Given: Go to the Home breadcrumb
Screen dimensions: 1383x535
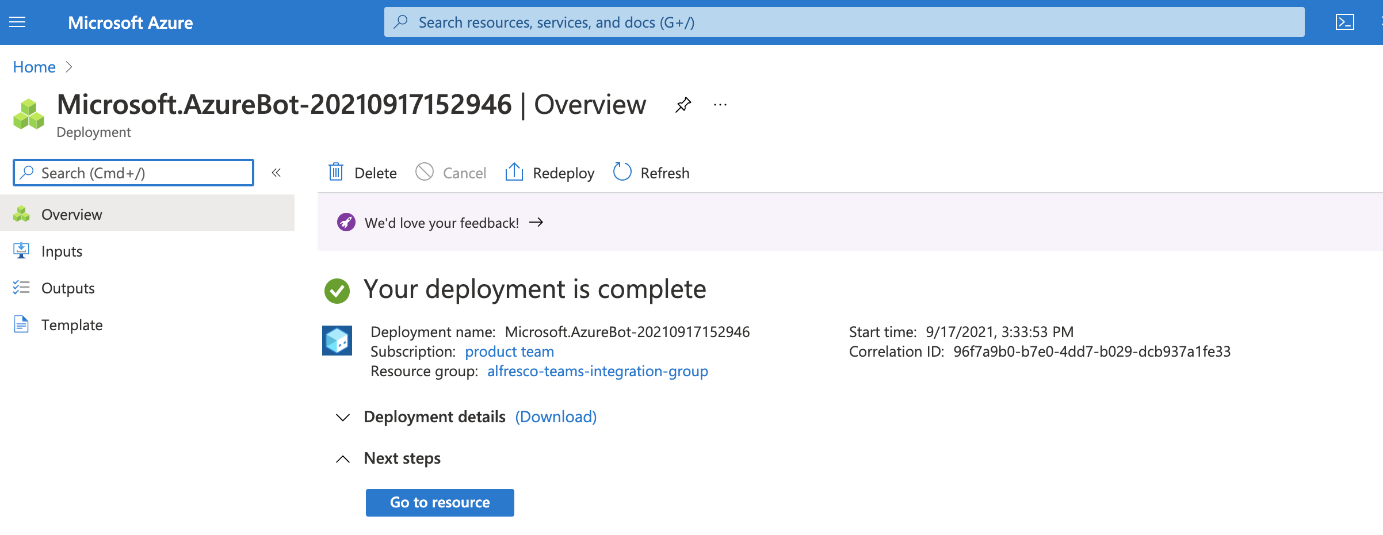Looking at the screenshot, I should click(x=34, y=67).
